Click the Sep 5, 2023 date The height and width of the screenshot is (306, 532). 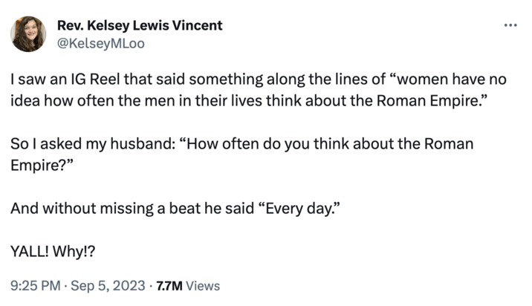tap(108, 285)
